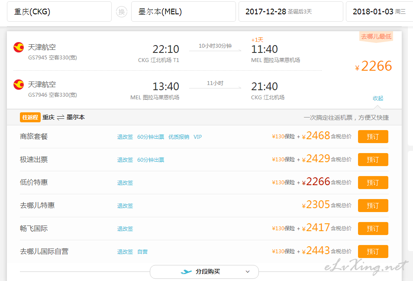Click the 11小时 flight duration
413x281 pixels.
(215, 83)
